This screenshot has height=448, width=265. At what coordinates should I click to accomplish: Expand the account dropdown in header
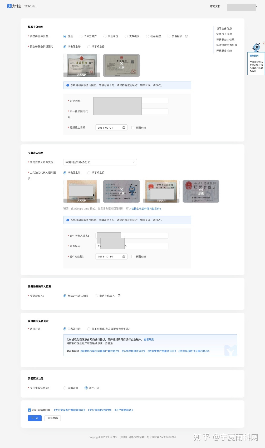coord(256,6)
